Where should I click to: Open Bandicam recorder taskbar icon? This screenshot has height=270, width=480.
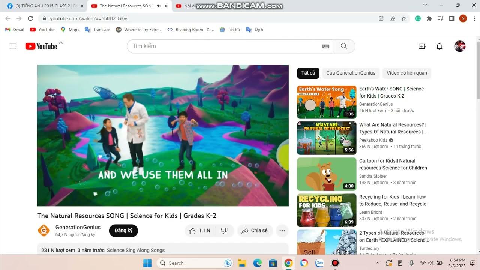tap(335, 263)
